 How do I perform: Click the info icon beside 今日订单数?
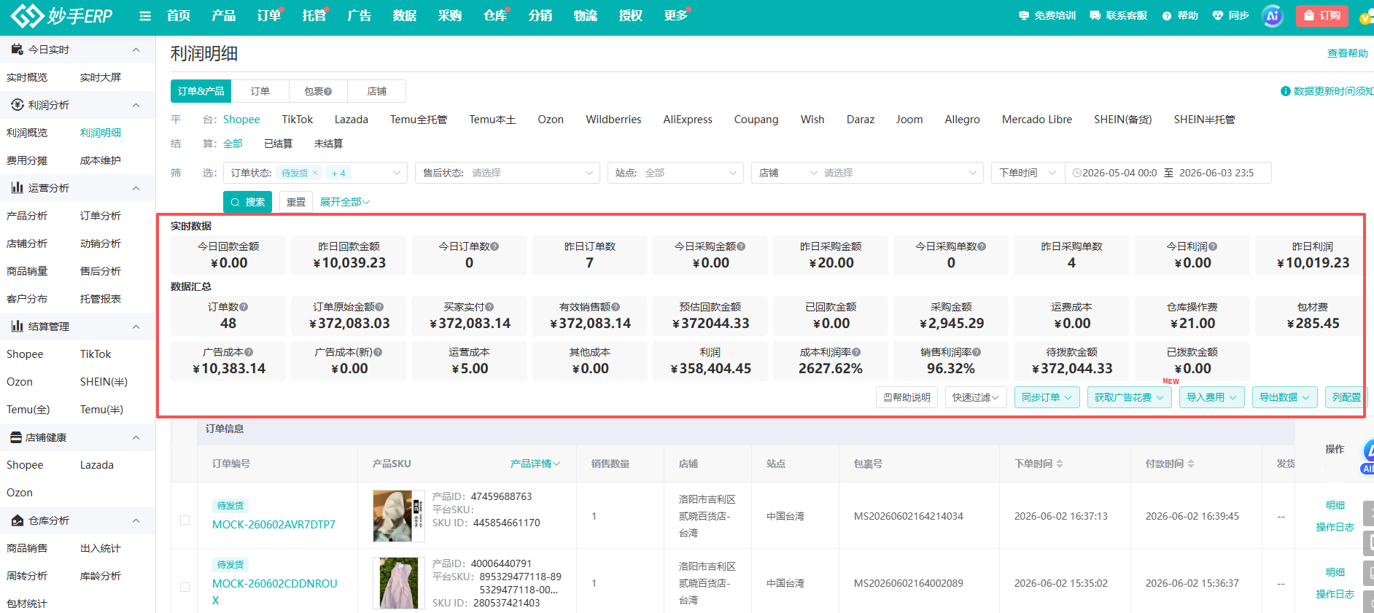click(495, 247)
